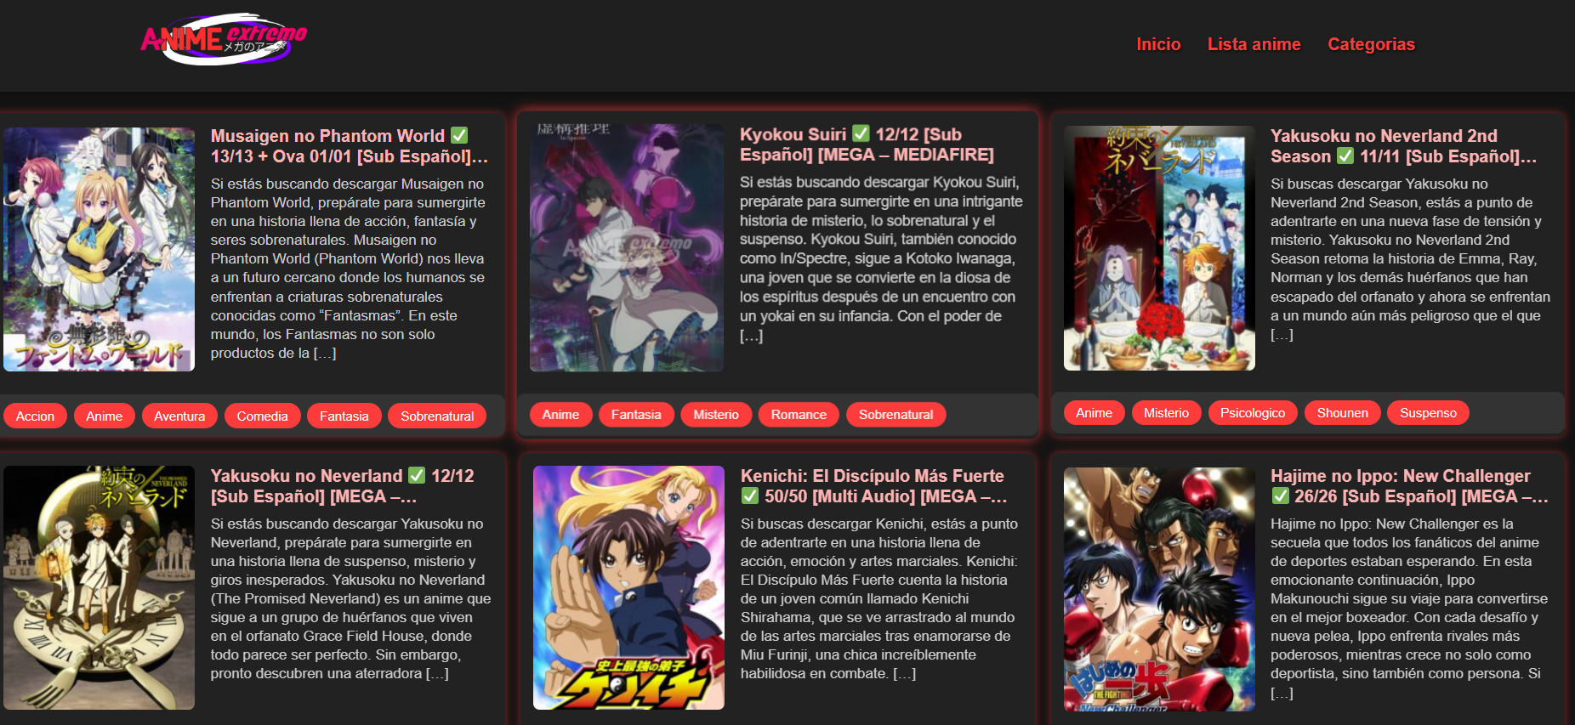
Task: Select the Comedia tag under Musaigen
Action: click(x=262, y=416)
